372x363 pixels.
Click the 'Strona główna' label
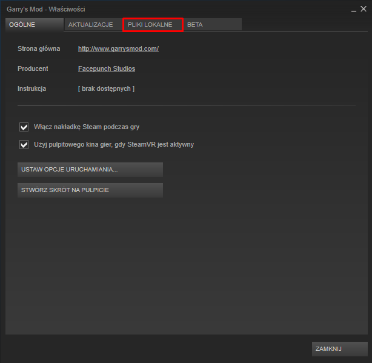(39, 48)
